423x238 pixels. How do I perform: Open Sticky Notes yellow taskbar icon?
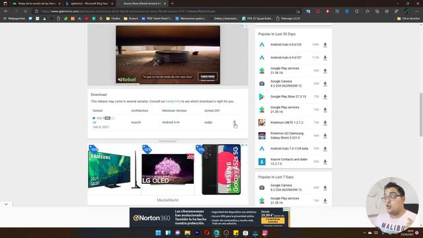click(x=236, y=233)
